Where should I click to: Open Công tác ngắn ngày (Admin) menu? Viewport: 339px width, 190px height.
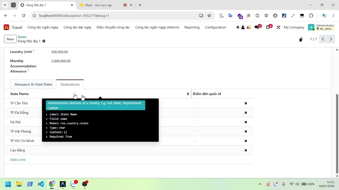pyautogui.click(x=157, y=27)
